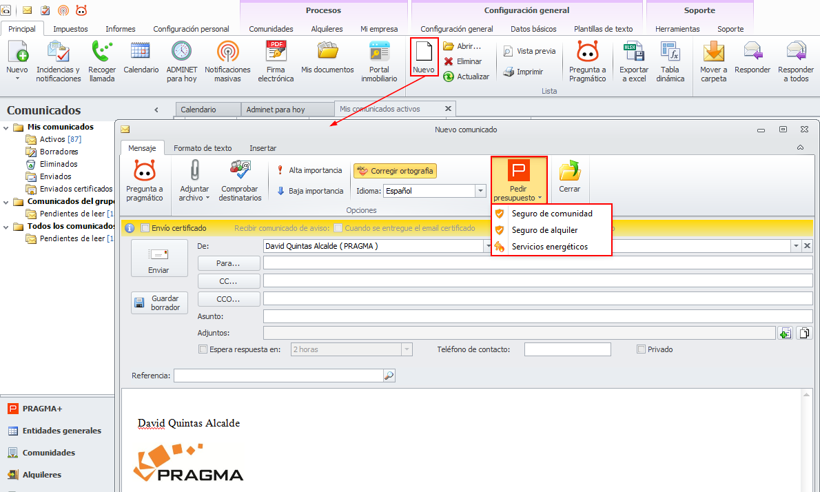Enable Envío certificado checkbox

click(x=145, y=228)
